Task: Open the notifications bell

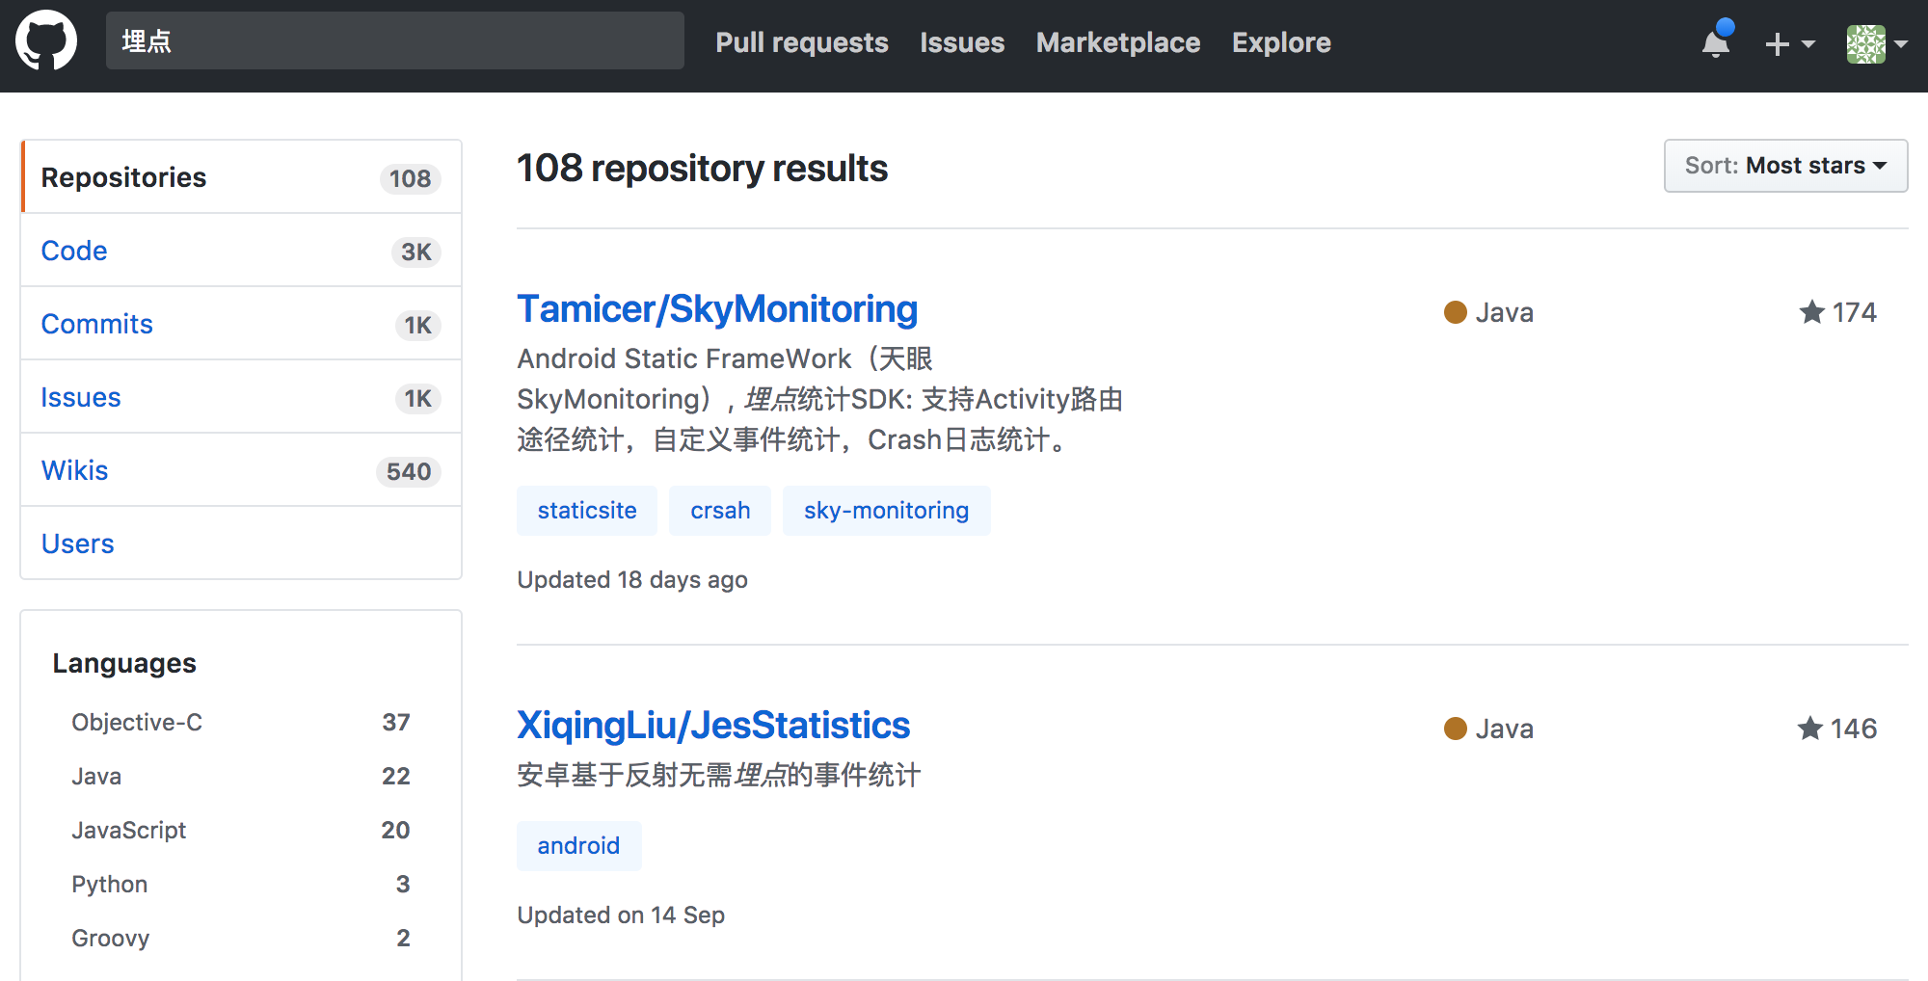Action: [x=1716, y=41]
